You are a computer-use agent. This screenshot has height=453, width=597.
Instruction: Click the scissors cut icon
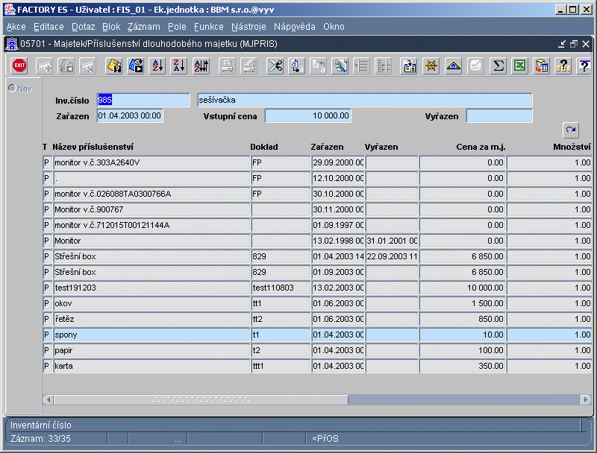pyautogui.click(x=275, y=66)
